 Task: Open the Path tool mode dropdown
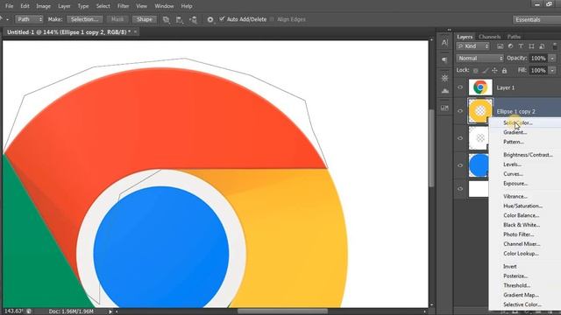[29, 19]
